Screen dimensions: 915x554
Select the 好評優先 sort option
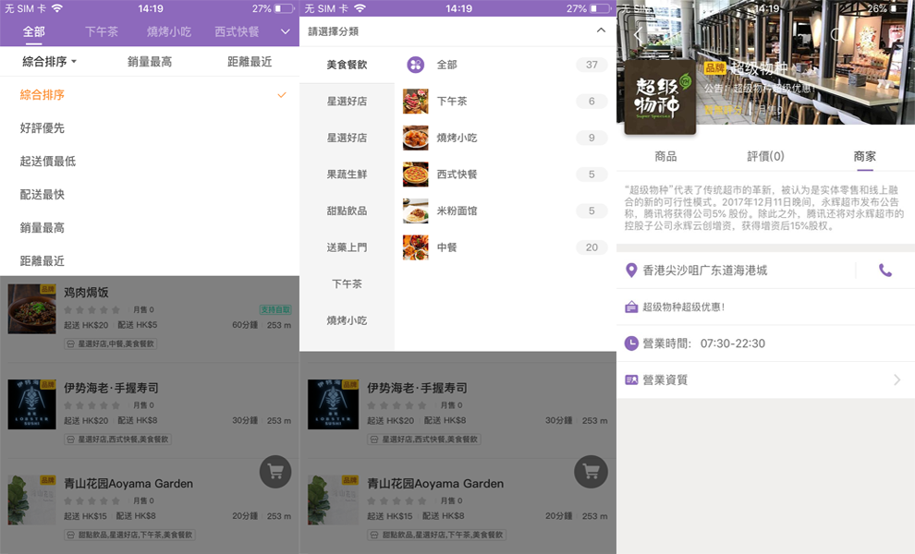pyautogui.click(x=42, y=127)
